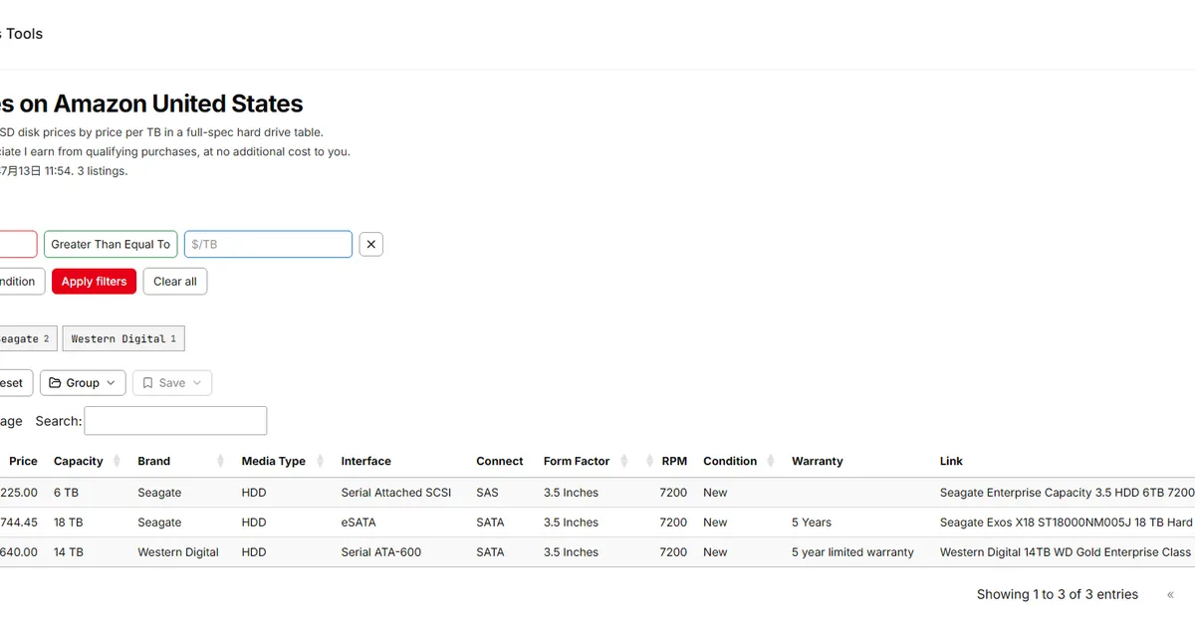Click the 14 TB capacity cell
This screenshot has width=1195, height=627.
[x=69, y=552]
